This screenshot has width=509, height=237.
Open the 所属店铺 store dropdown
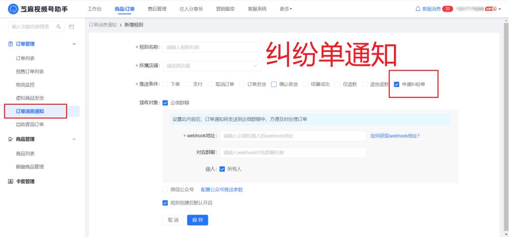click(212, 66)
